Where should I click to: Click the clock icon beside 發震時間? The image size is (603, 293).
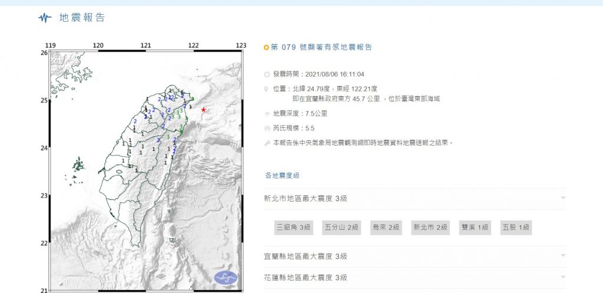click(267, 74)
